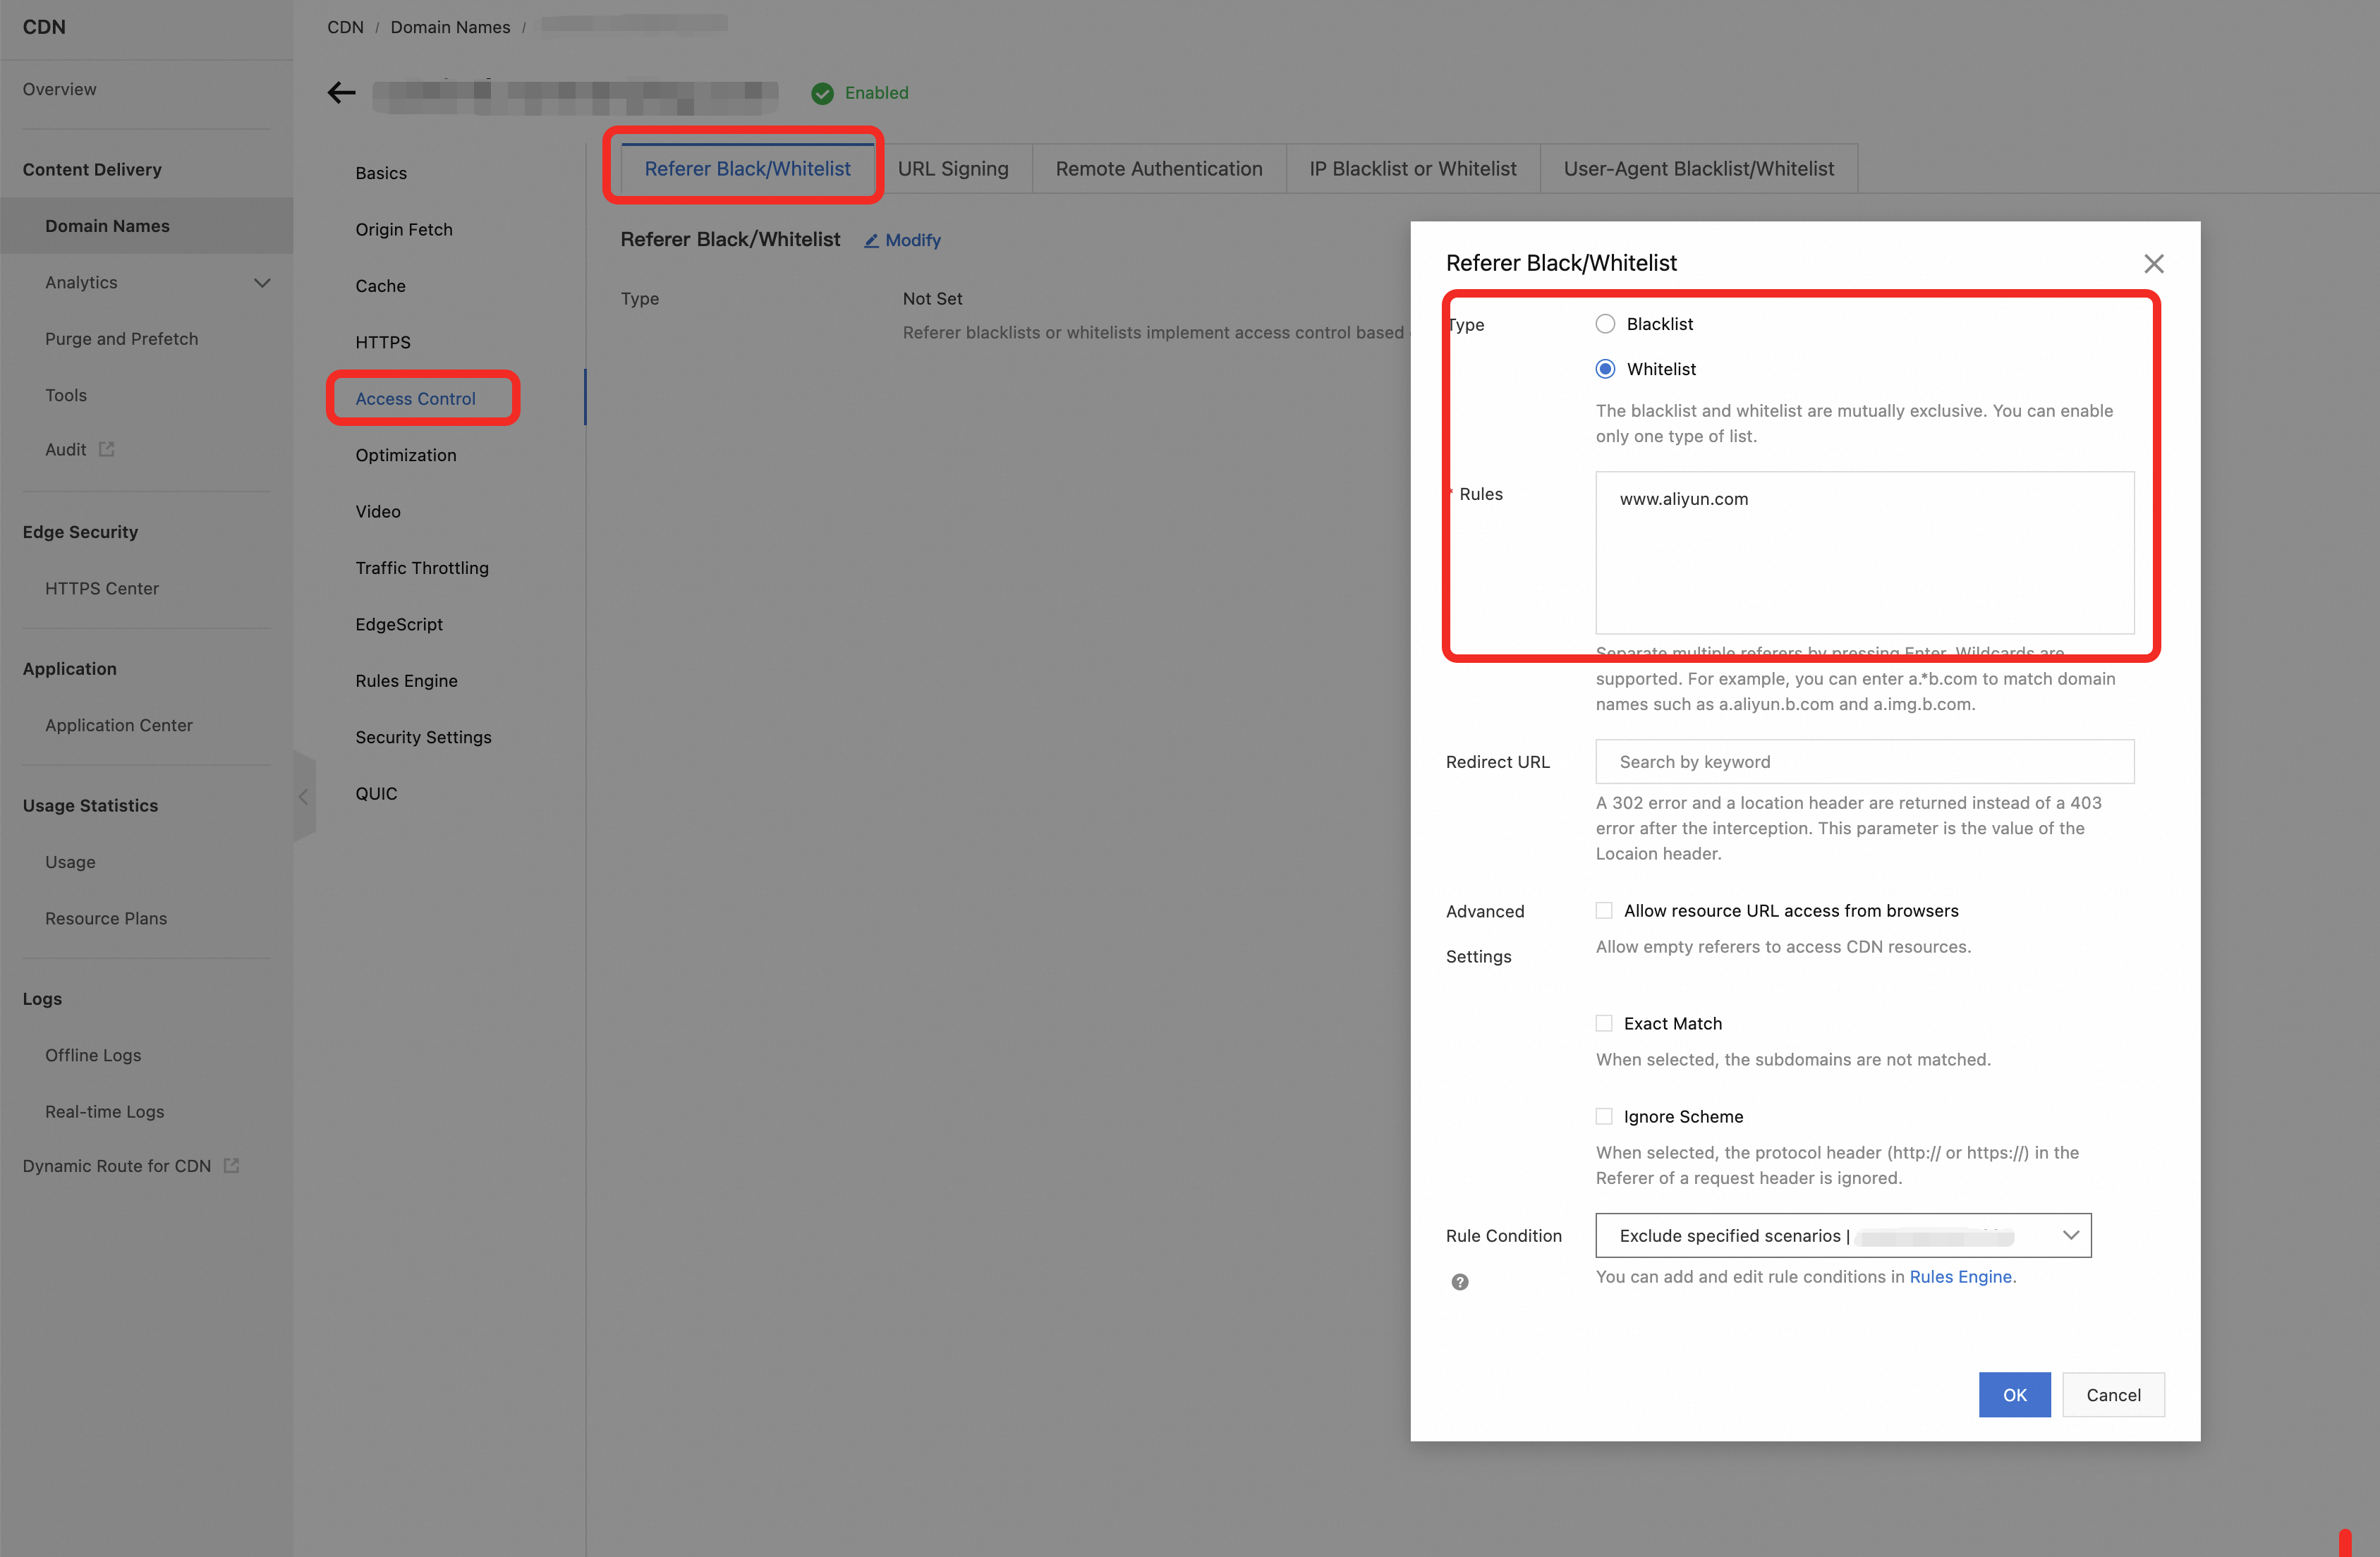Open Application Center
The width and height of the screenshot is (2380, 1557).
pos(119,726)
